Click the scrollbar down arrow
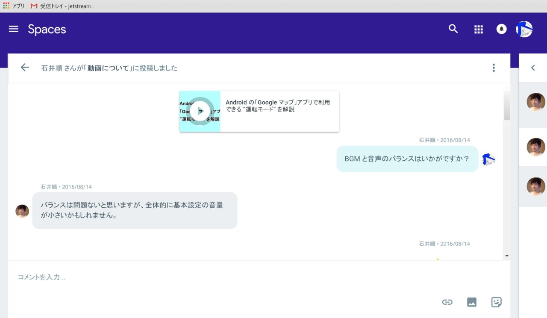This screenshot has height=318, width=547. [x=507, y=256]
